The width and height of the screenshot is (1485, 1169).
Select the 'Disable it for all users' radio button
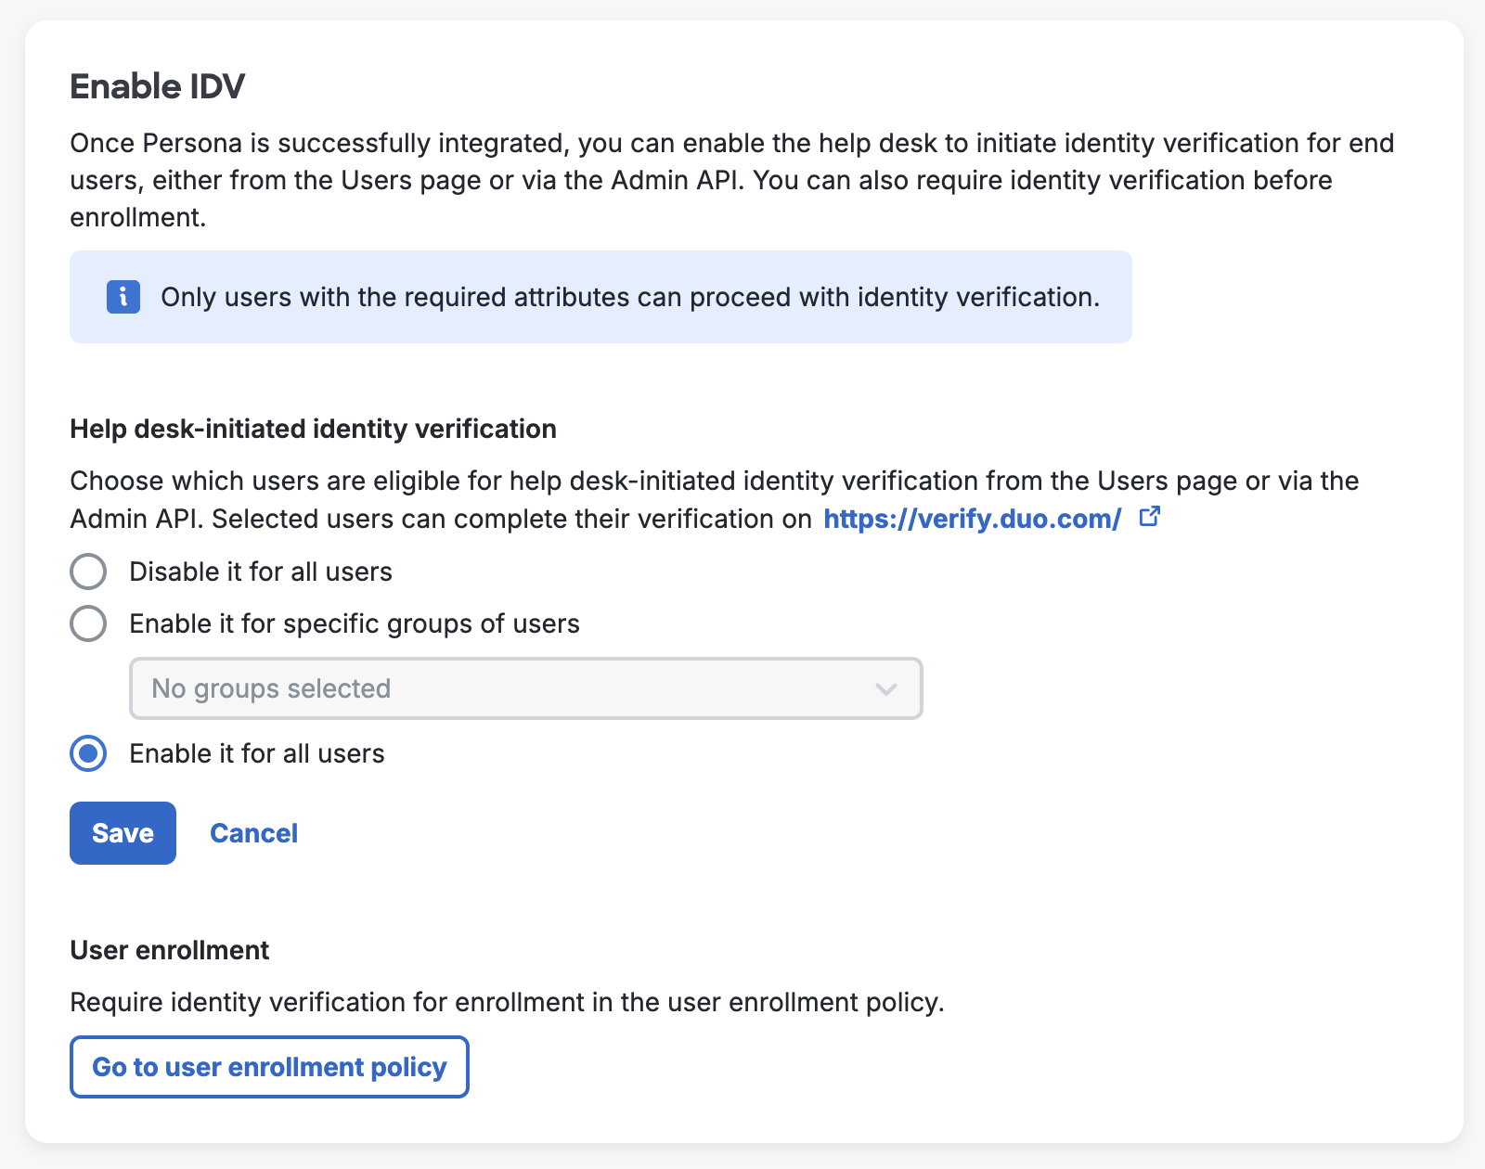(87, 572)
